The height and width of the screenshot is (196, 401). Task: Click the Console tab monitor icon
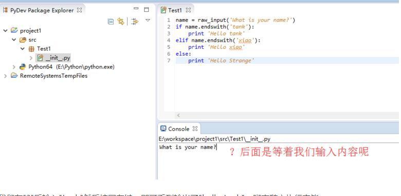pos(163,129)
